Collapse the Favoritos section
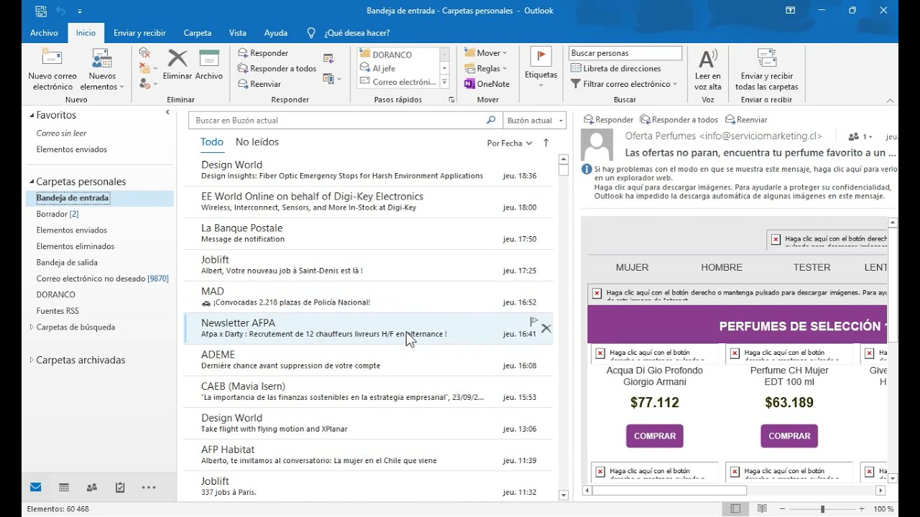Image resolution: width=920 pixels, height=517 pixels. (x=32, y=115)
